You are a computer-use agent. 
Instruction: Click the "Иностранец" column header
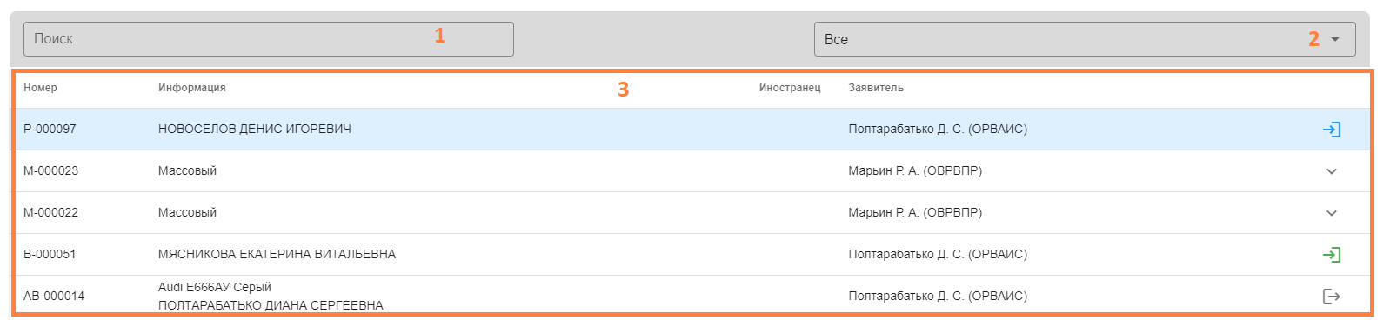(790, 88)
